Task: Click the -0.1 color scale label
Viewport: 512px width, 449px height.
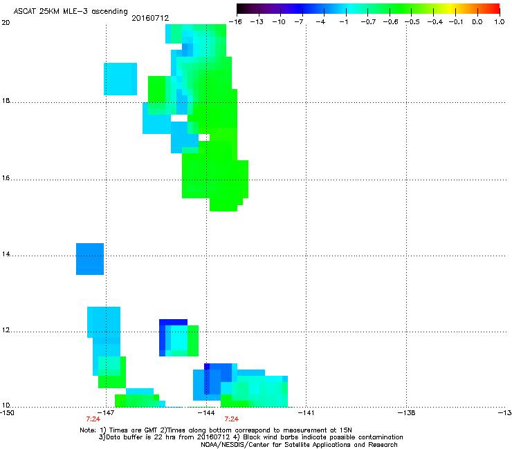Action: tap(456, 22)
